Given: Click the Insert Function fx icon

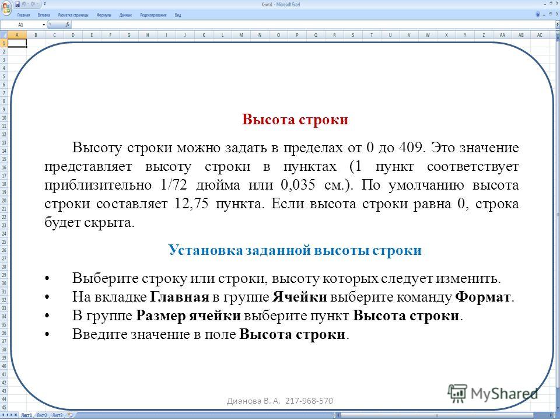Looking at the screenshot, I should (68, 24).
